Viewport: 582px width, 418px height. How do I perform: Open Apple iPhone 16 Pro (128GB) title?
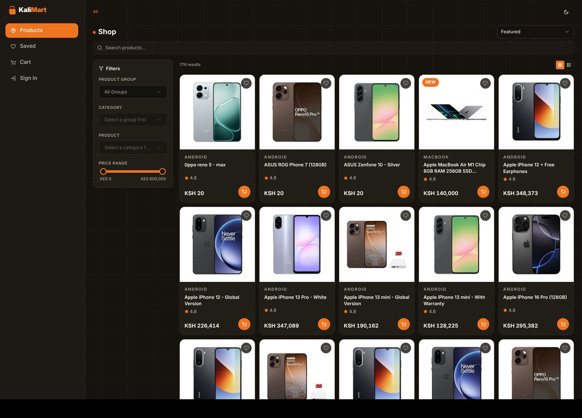click(x=535, y=297)
